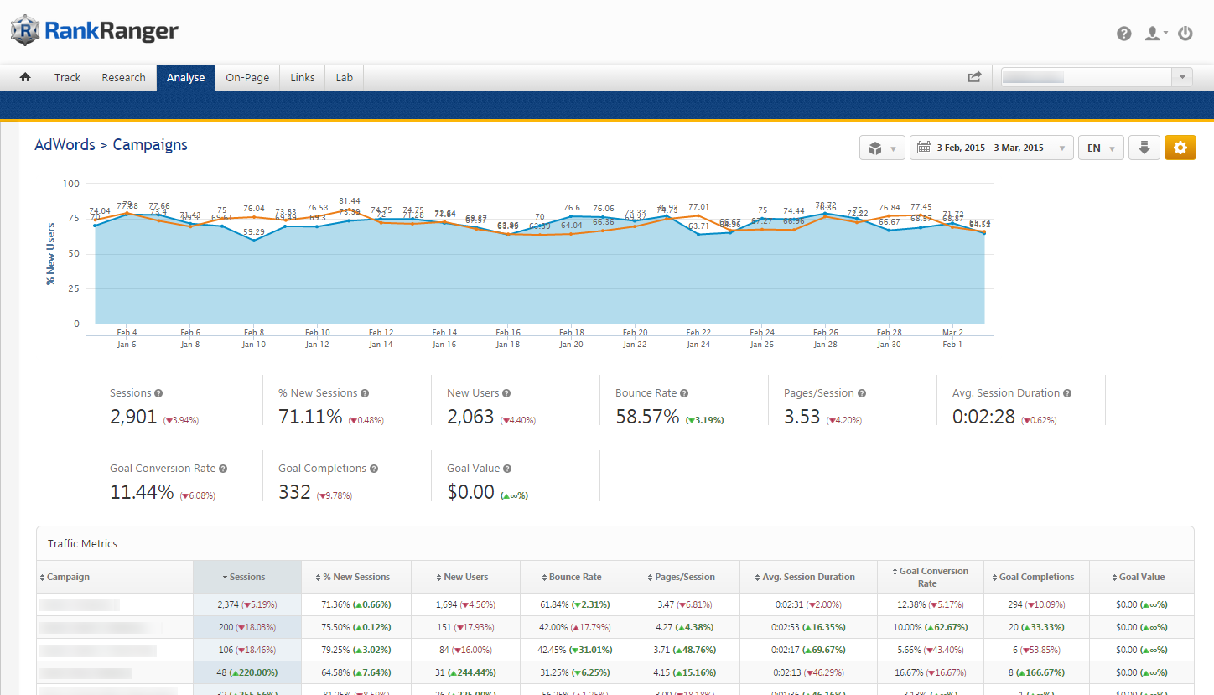
Task: Click the download report icon
Action: pos(1144,148)
